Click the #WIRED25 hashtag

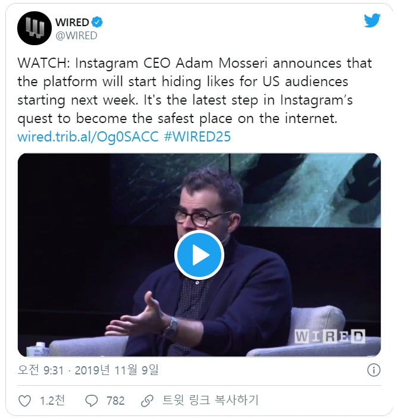198,137
